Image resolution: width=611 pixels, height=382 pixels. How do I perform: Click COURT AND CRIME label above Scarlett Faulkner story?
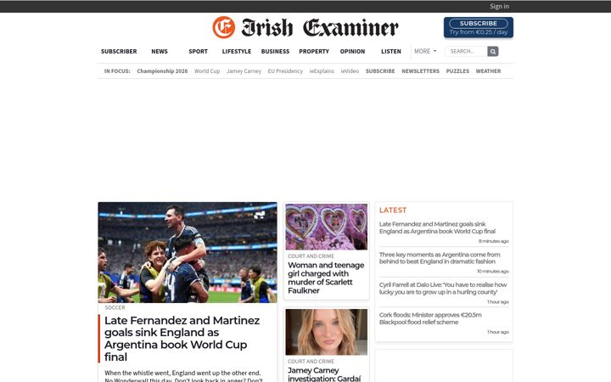click(x=311, y=256)
